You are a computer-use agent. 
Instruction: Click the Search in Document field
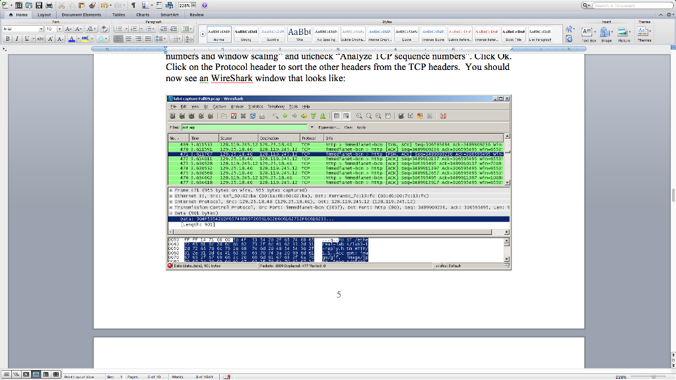(x=633, y=5)
